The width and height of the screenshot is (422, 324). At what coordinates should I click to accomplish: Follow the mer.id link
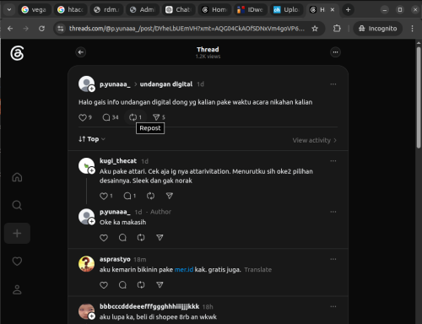(184, 269)
